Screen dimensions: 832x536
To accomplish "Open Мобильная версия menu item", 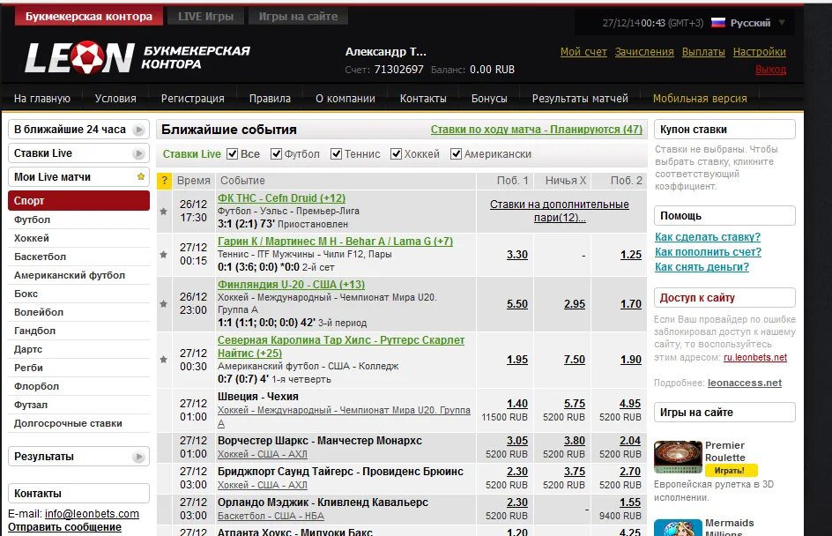I will pyautogui.click(x=700, y=98).
